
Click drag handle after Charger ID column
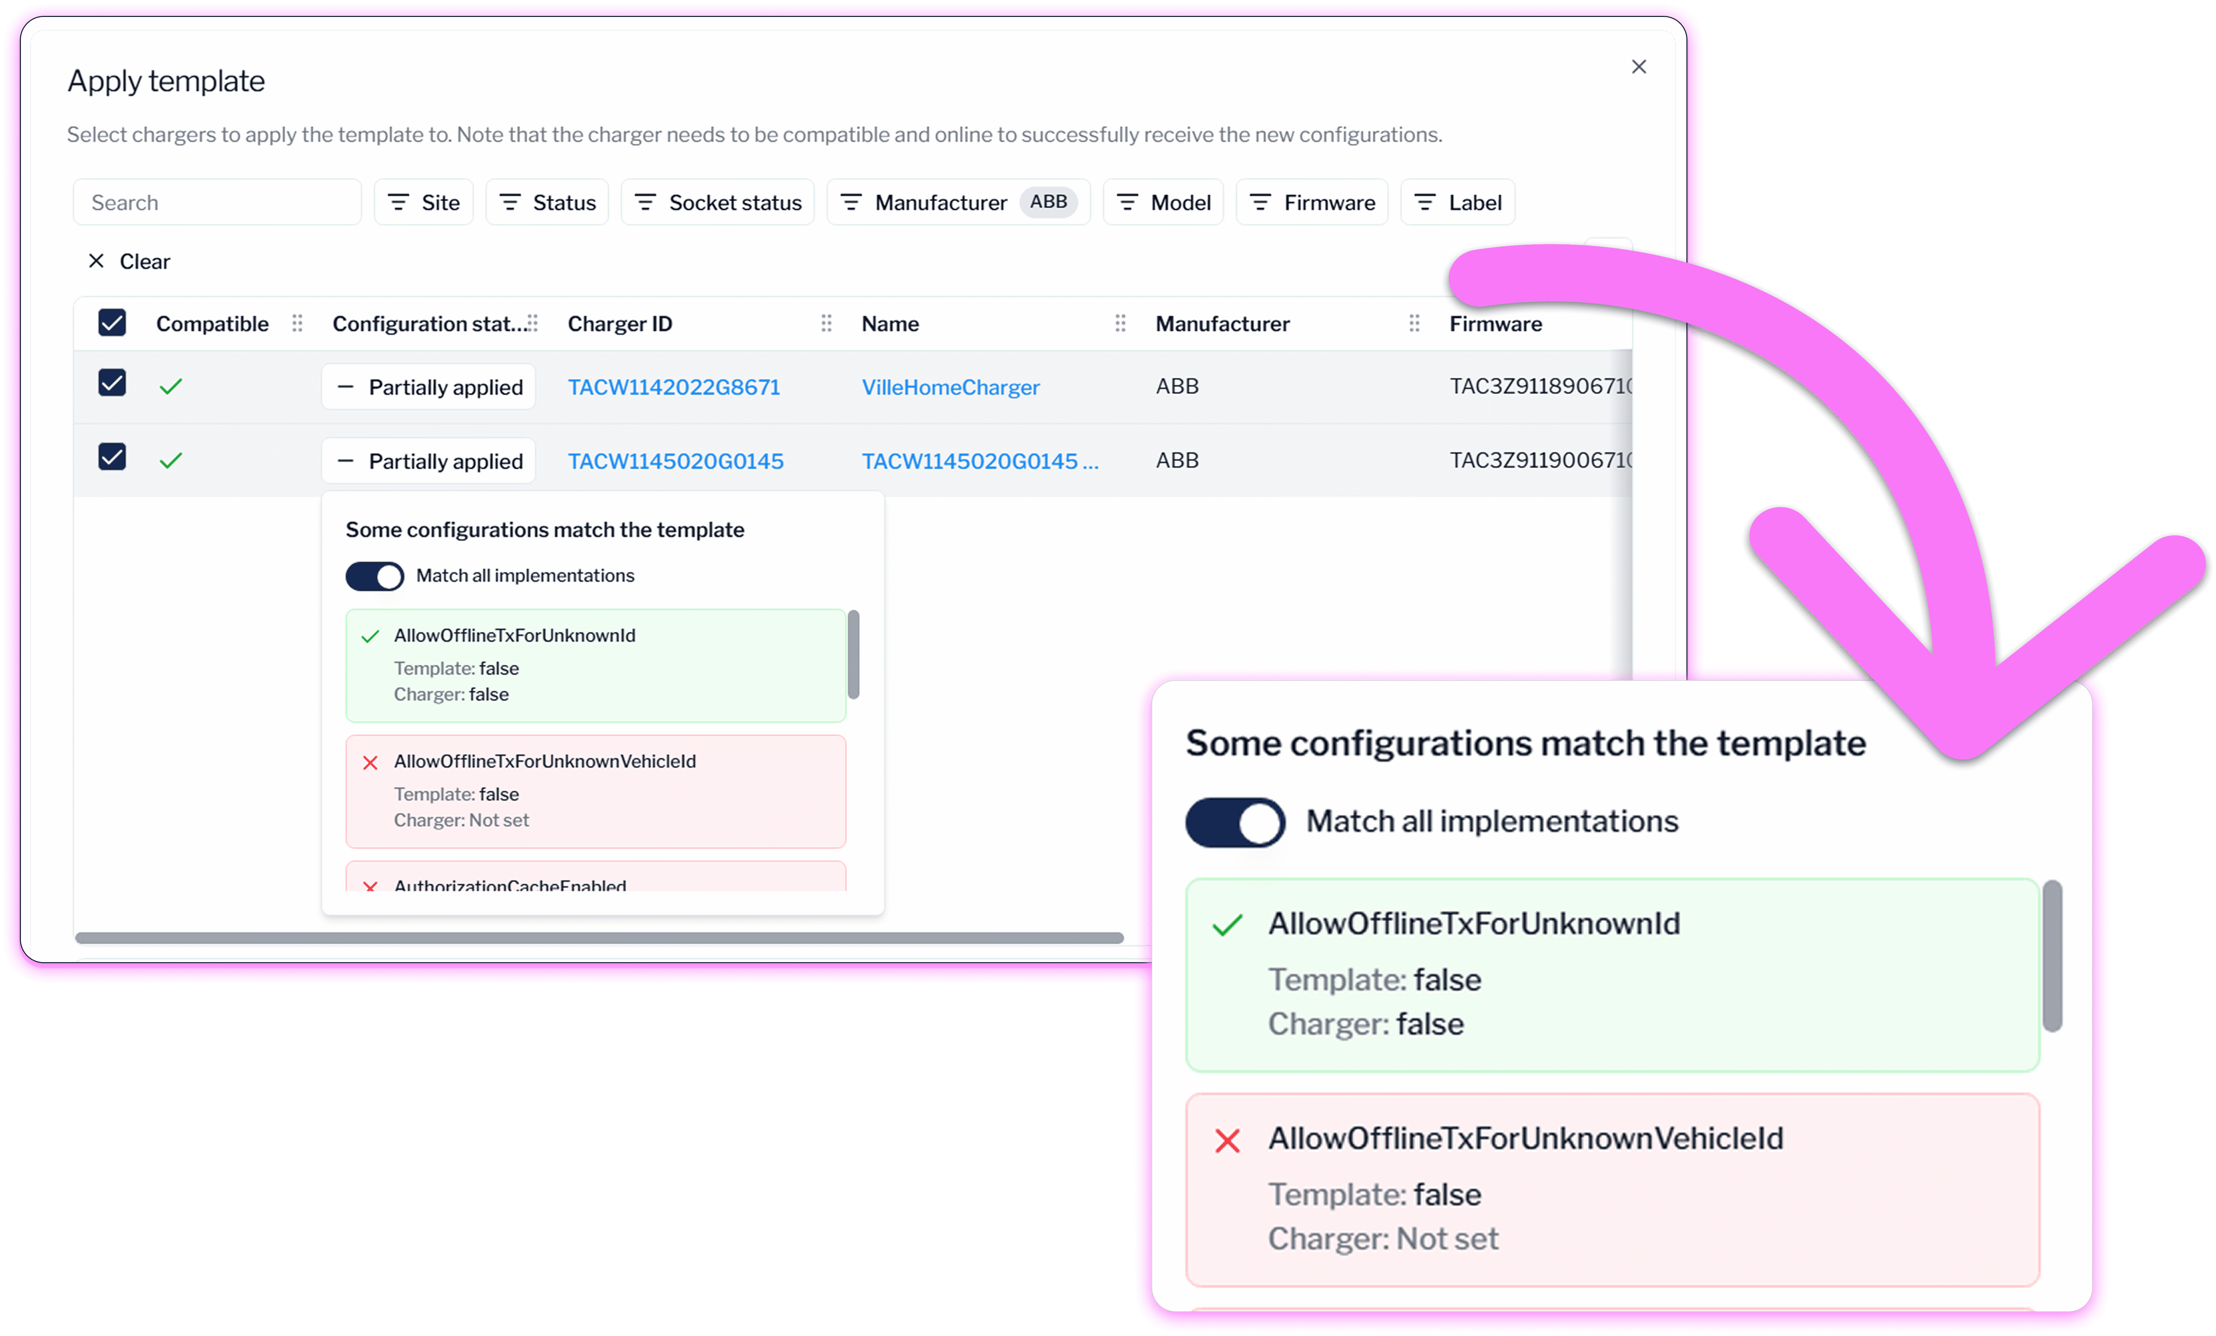(827, 323)
